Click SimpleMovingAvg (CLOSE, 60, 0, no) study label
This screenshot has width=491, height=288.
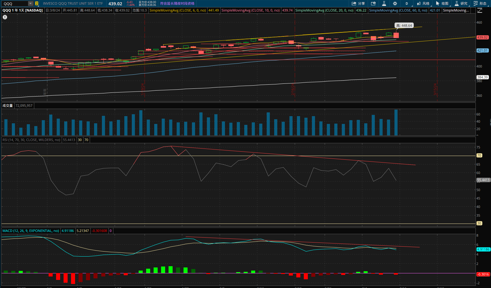coord(398,10)
